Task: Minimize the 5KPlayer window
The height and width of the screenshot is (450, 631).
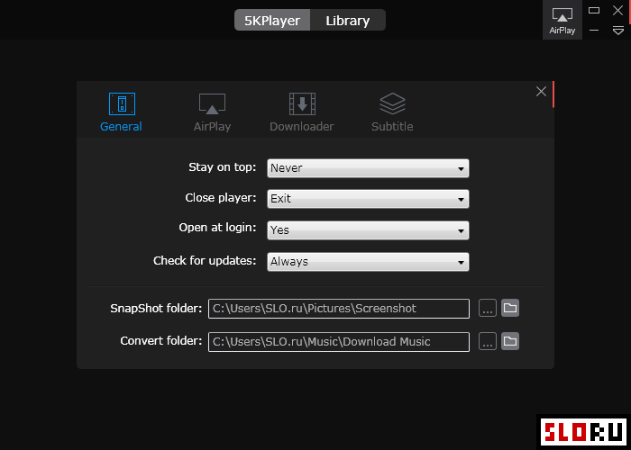Action: pos(594,30)
